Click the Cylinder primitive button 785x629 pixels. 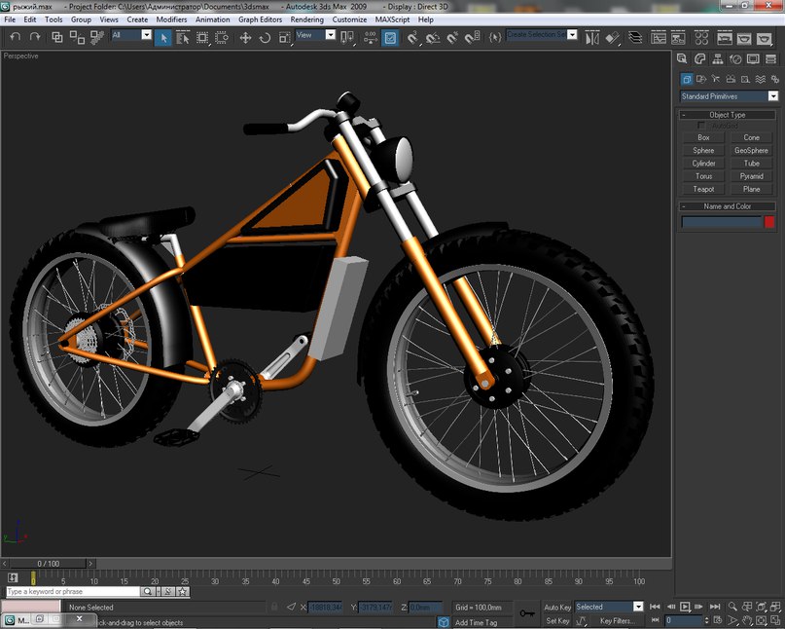point(703,164)
